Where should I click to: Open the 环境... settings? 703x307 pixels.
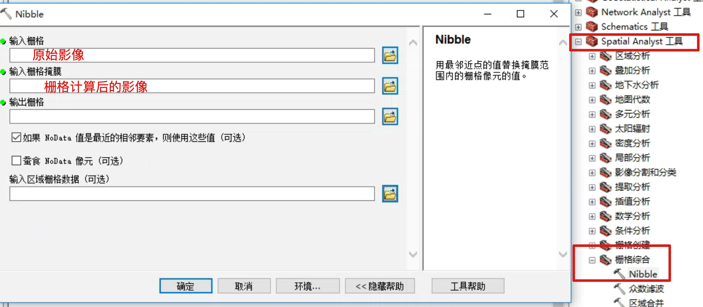click(307, 286)
